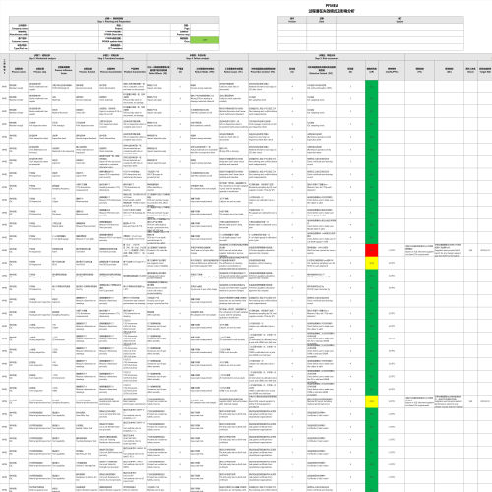Click the Manufacture order input cell
Screen dimensions: 492x492
[63, 33]
